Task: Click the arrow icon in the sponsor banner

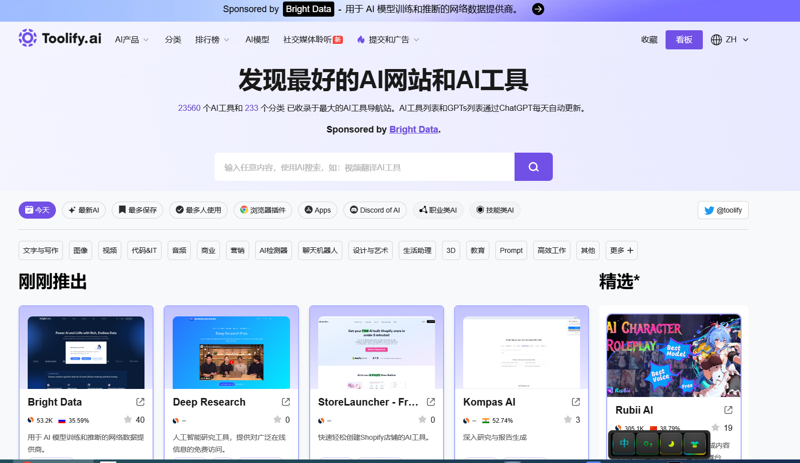Action: [538, 9]
